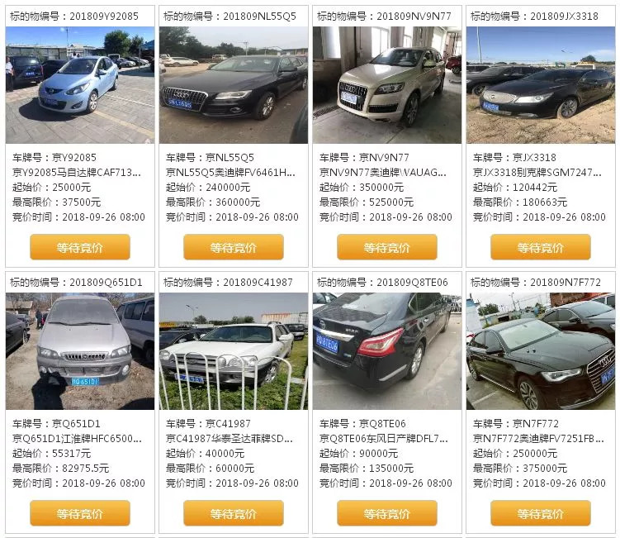
Task: Open the white Huatai Santa Fe photo
Action: (x=234, y=351)
